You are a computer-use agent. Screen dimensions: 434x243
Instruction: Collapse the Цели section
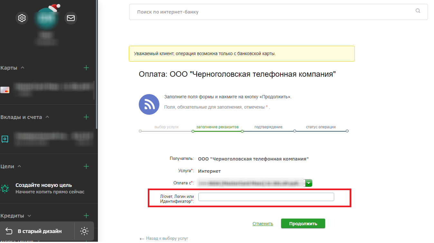click(x=19, y=166)
